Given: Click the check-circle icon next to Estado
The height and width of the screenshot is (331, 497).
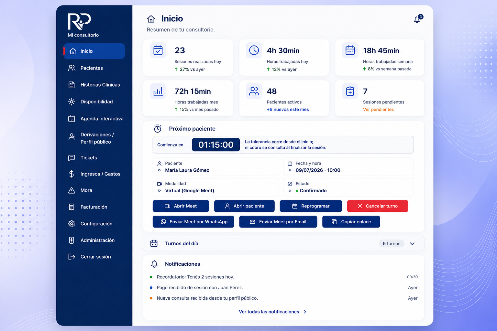Looking at the screenshot, I should click(290, 184).
